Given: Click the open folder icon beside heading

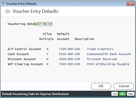Looking at the screenshot, I should point(8,11).
